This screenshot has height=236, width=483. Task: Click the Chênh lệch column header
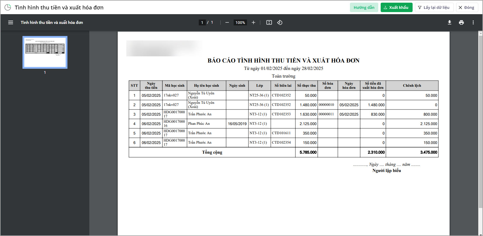tap(412, 86)
